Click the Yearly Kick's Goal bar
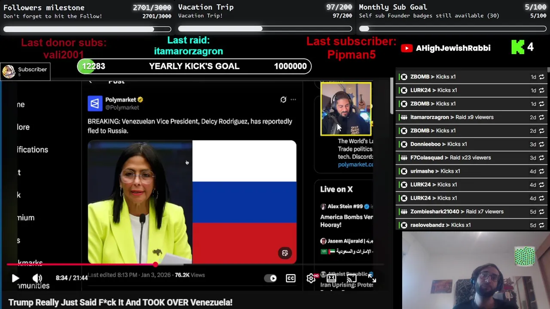 click(194, 66)
